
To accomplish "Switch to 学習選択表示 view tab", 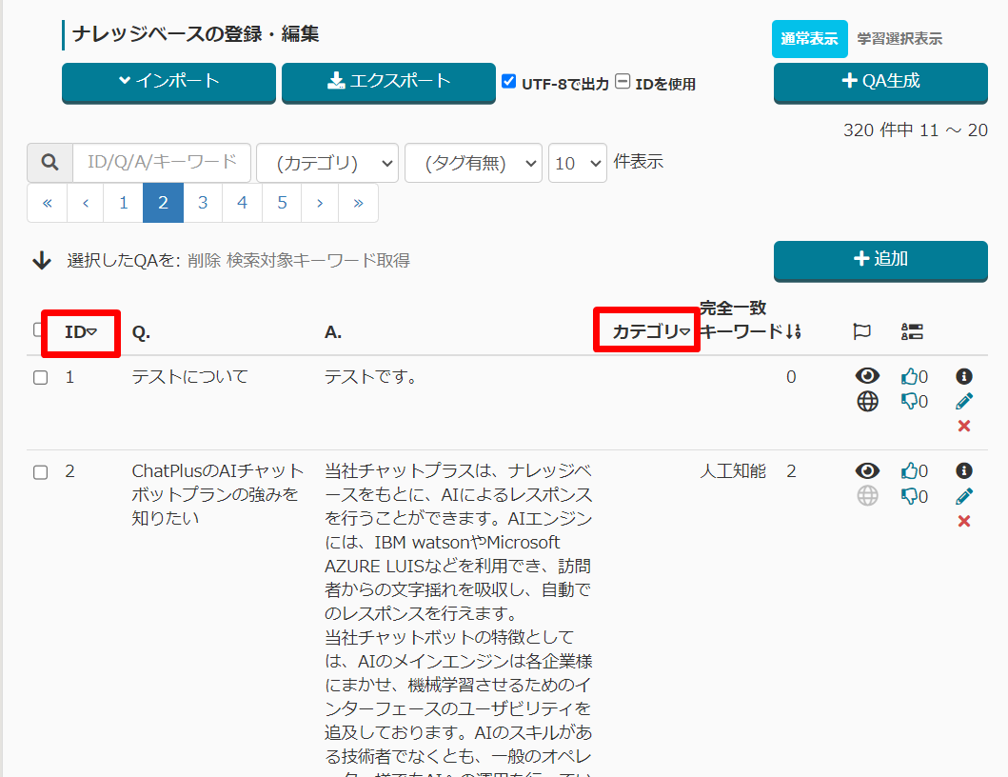I will (899, 39).
